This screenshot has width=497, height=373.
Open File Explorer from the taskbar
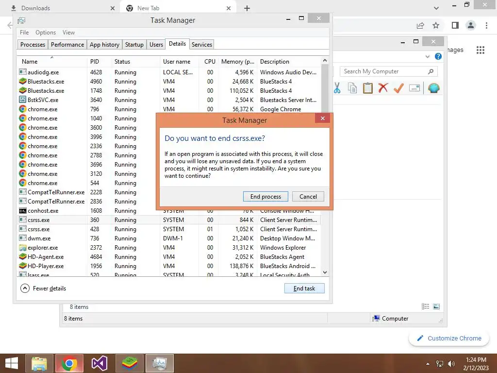(39, 363)
